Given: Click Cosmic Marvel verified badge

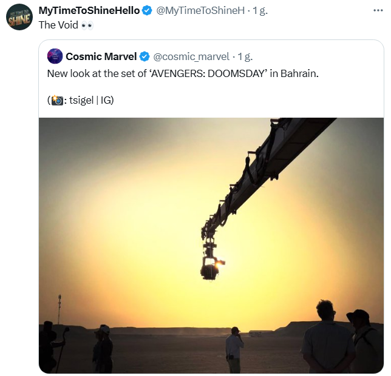Looking at the screenshot, I should (144, 56).
